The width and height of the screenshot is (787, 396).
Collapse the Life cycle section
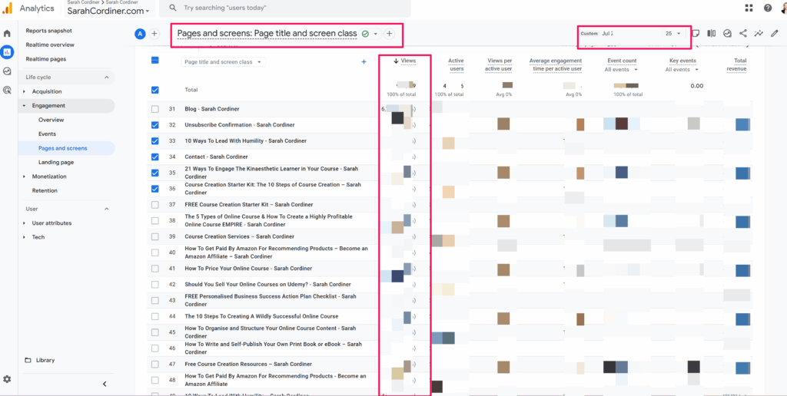tap(106, 78)
